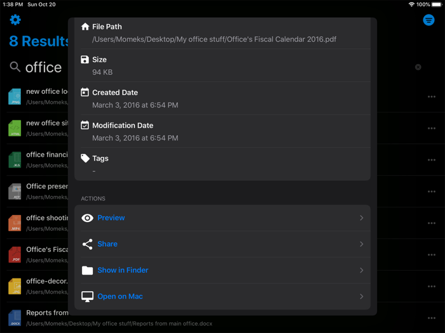Tap the calendar-check icon next to Modification Date

pyautogui.click(x=85, y=125)
